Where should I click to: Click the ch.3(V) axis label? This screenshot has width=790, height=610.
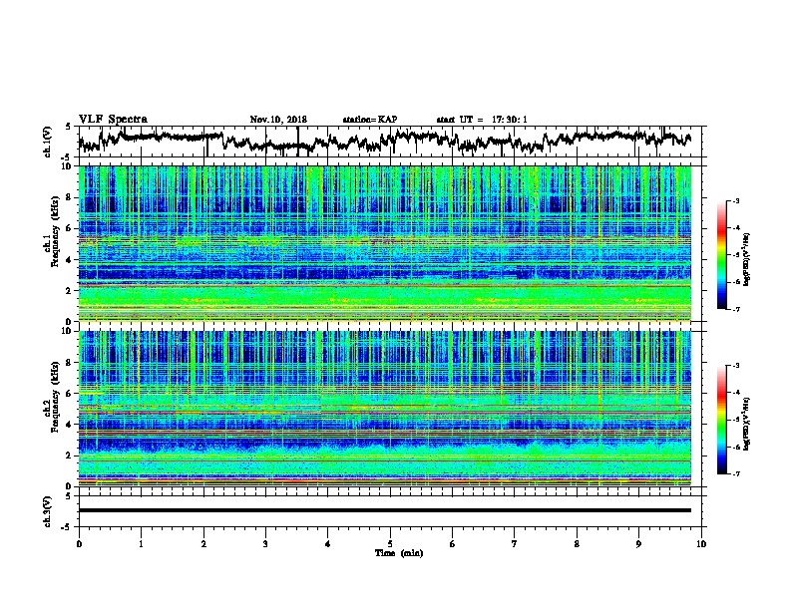(x=47, y=511)
